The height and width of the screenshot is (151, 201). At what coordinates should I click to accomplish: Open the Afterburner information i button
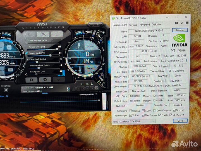57,34
